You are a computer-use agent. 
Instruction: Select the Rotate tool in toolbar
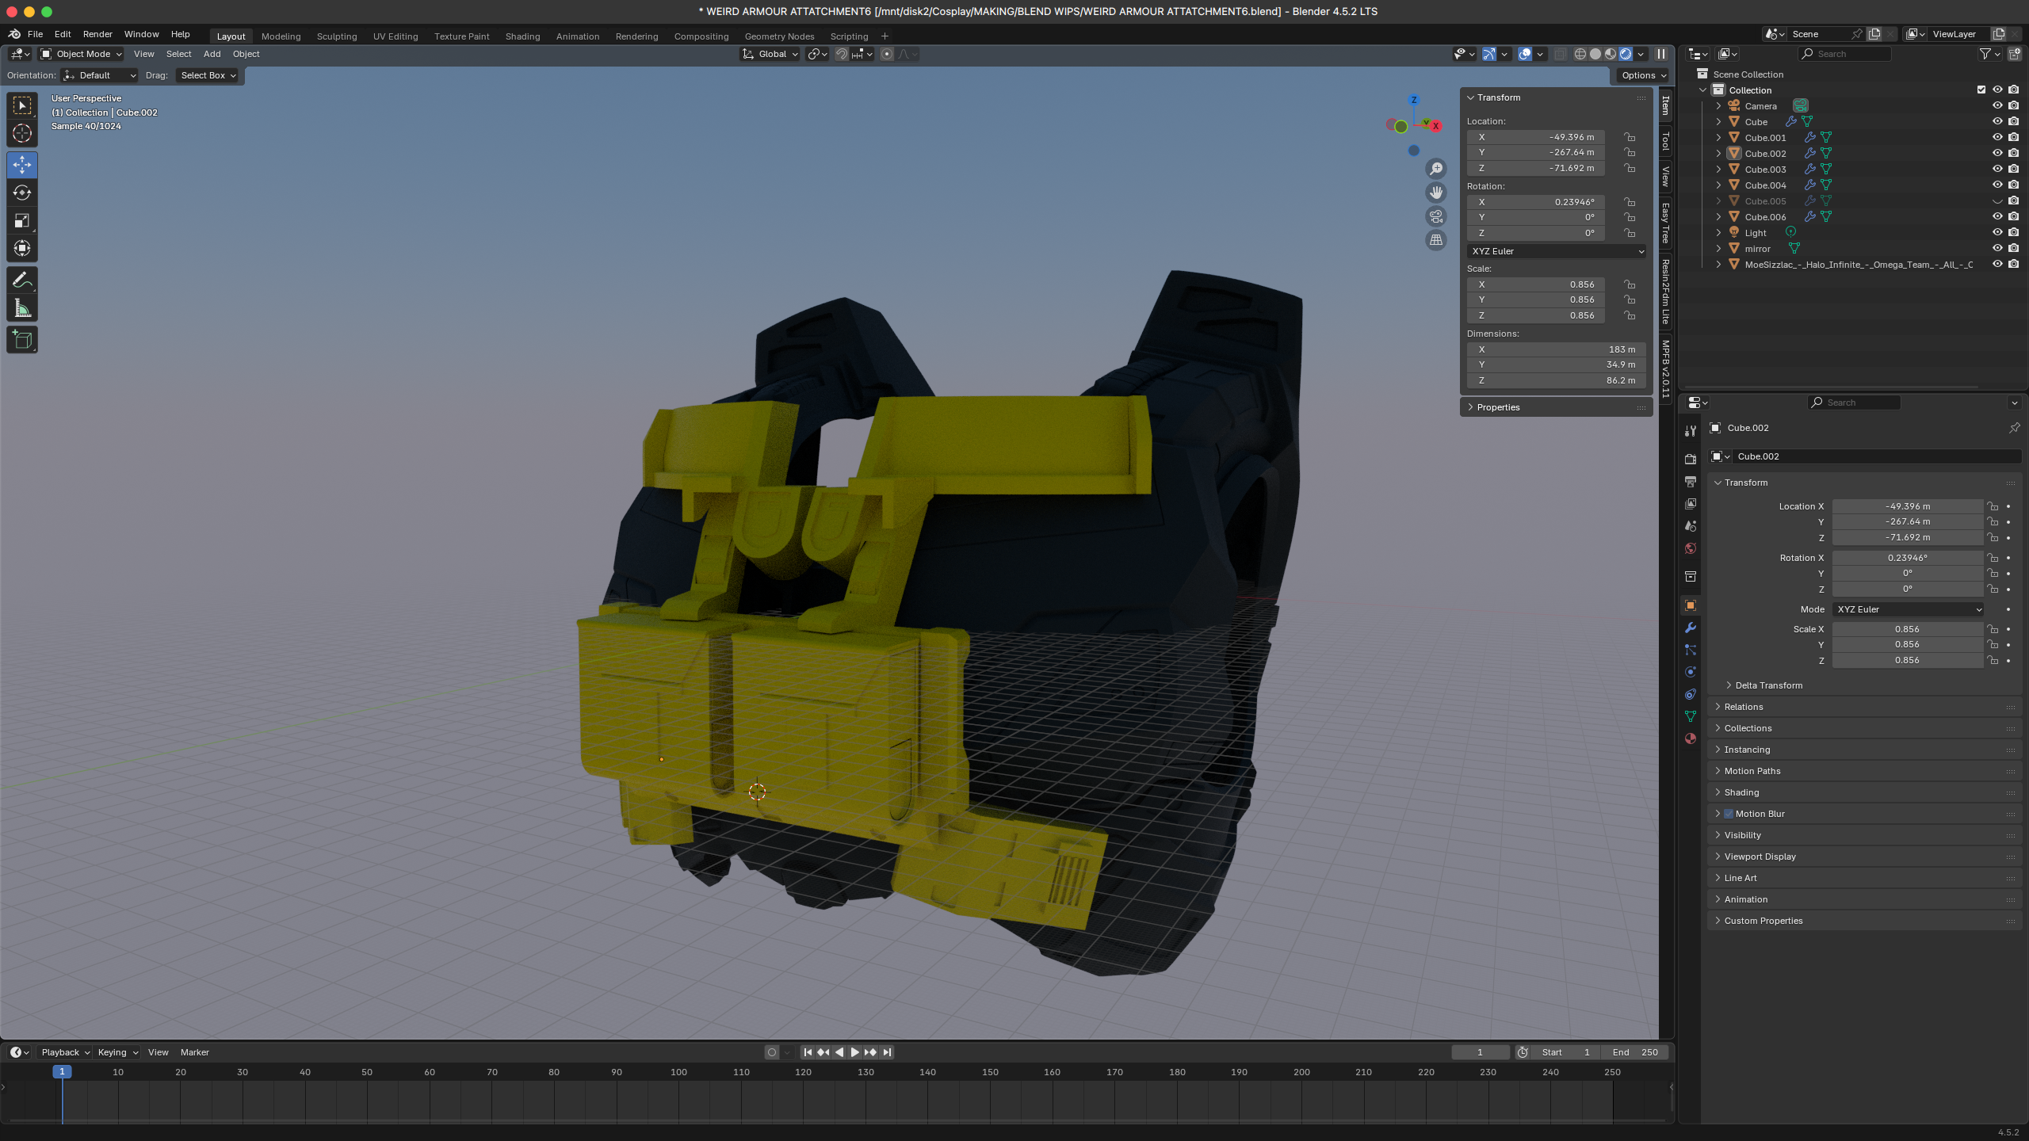tap(22, 193)
